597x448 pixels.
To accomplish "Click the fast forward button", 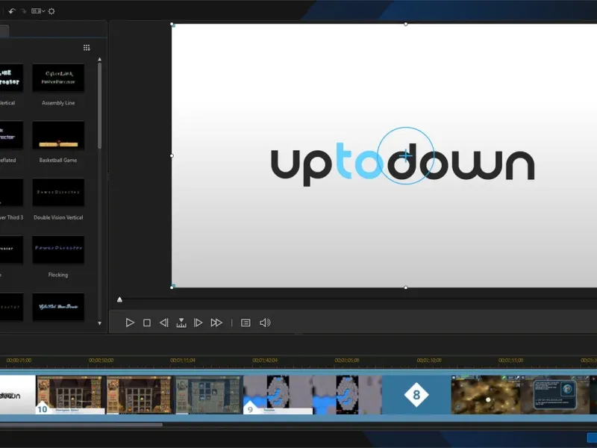I will point(216,323).
